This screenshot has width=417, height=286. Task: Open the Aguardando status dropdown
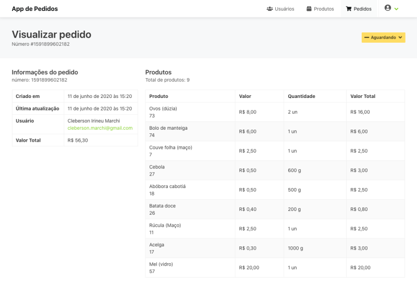(383, 38)
